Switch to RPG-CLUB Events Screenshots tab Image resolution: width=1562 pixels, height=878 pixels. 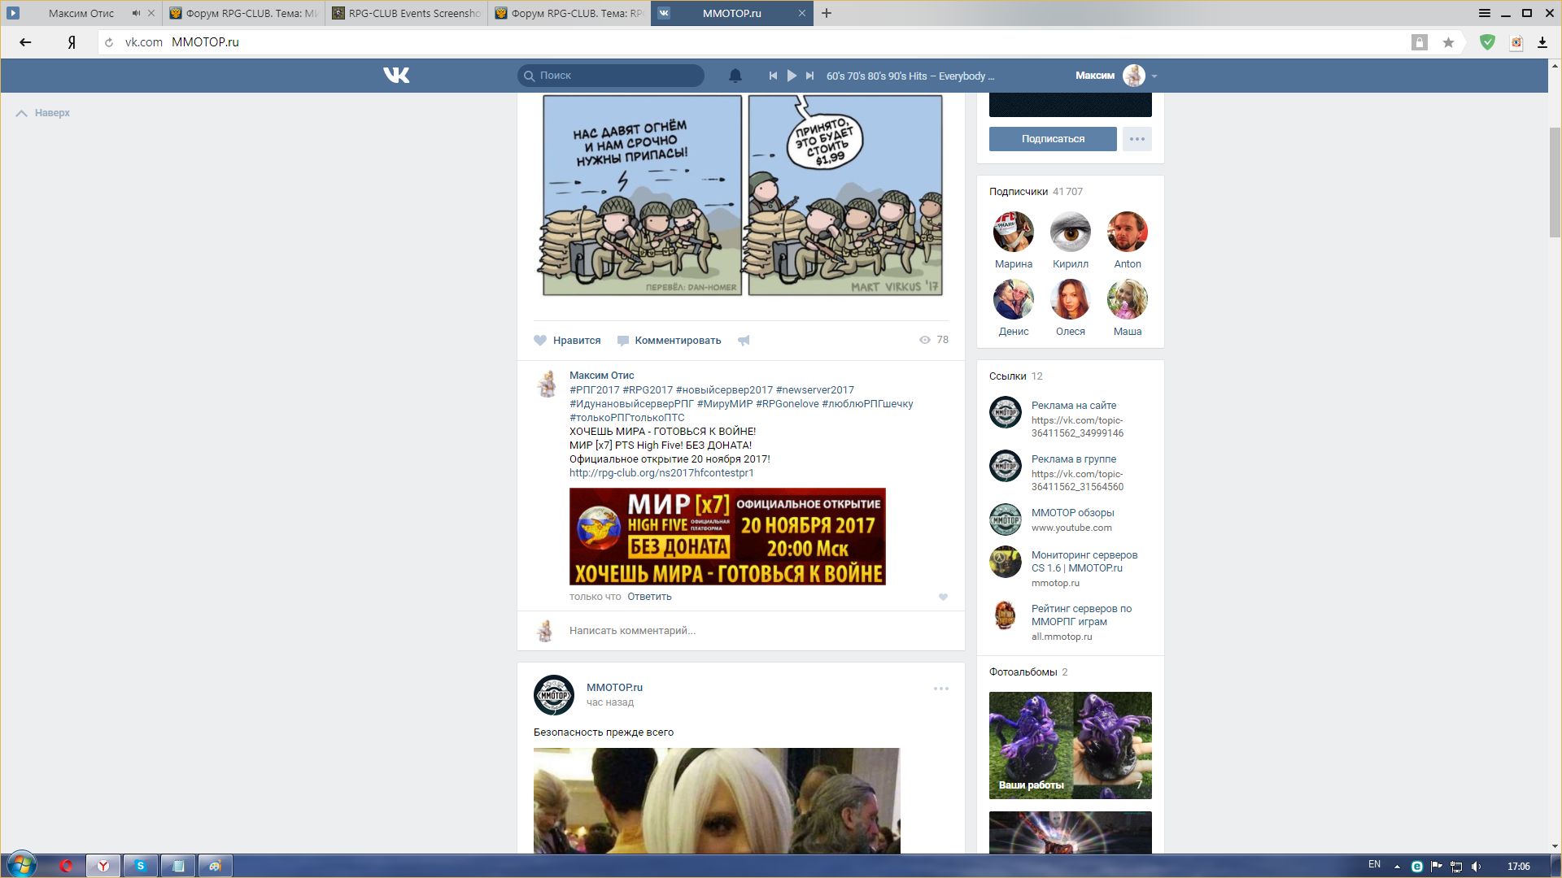point(407,13)
